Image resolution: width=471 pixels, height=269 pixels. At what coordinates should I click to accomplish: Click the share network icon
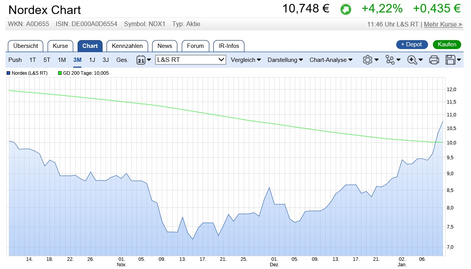(x=390, y=60)
